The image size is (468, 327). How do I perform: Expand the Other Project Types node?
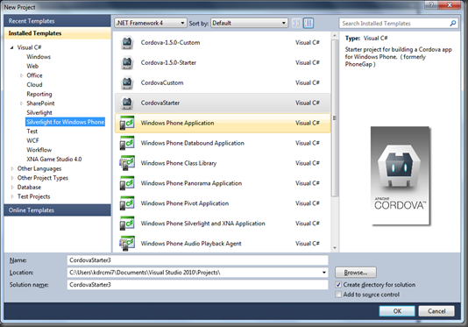tap(12, 178)
